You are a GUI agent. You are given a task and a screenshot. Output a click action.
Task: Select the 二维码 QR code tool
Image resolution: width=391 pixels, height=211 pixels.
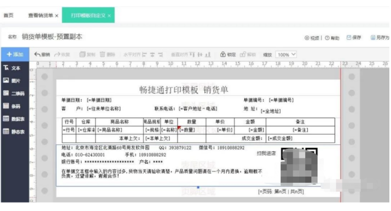[x=14, y=94]
